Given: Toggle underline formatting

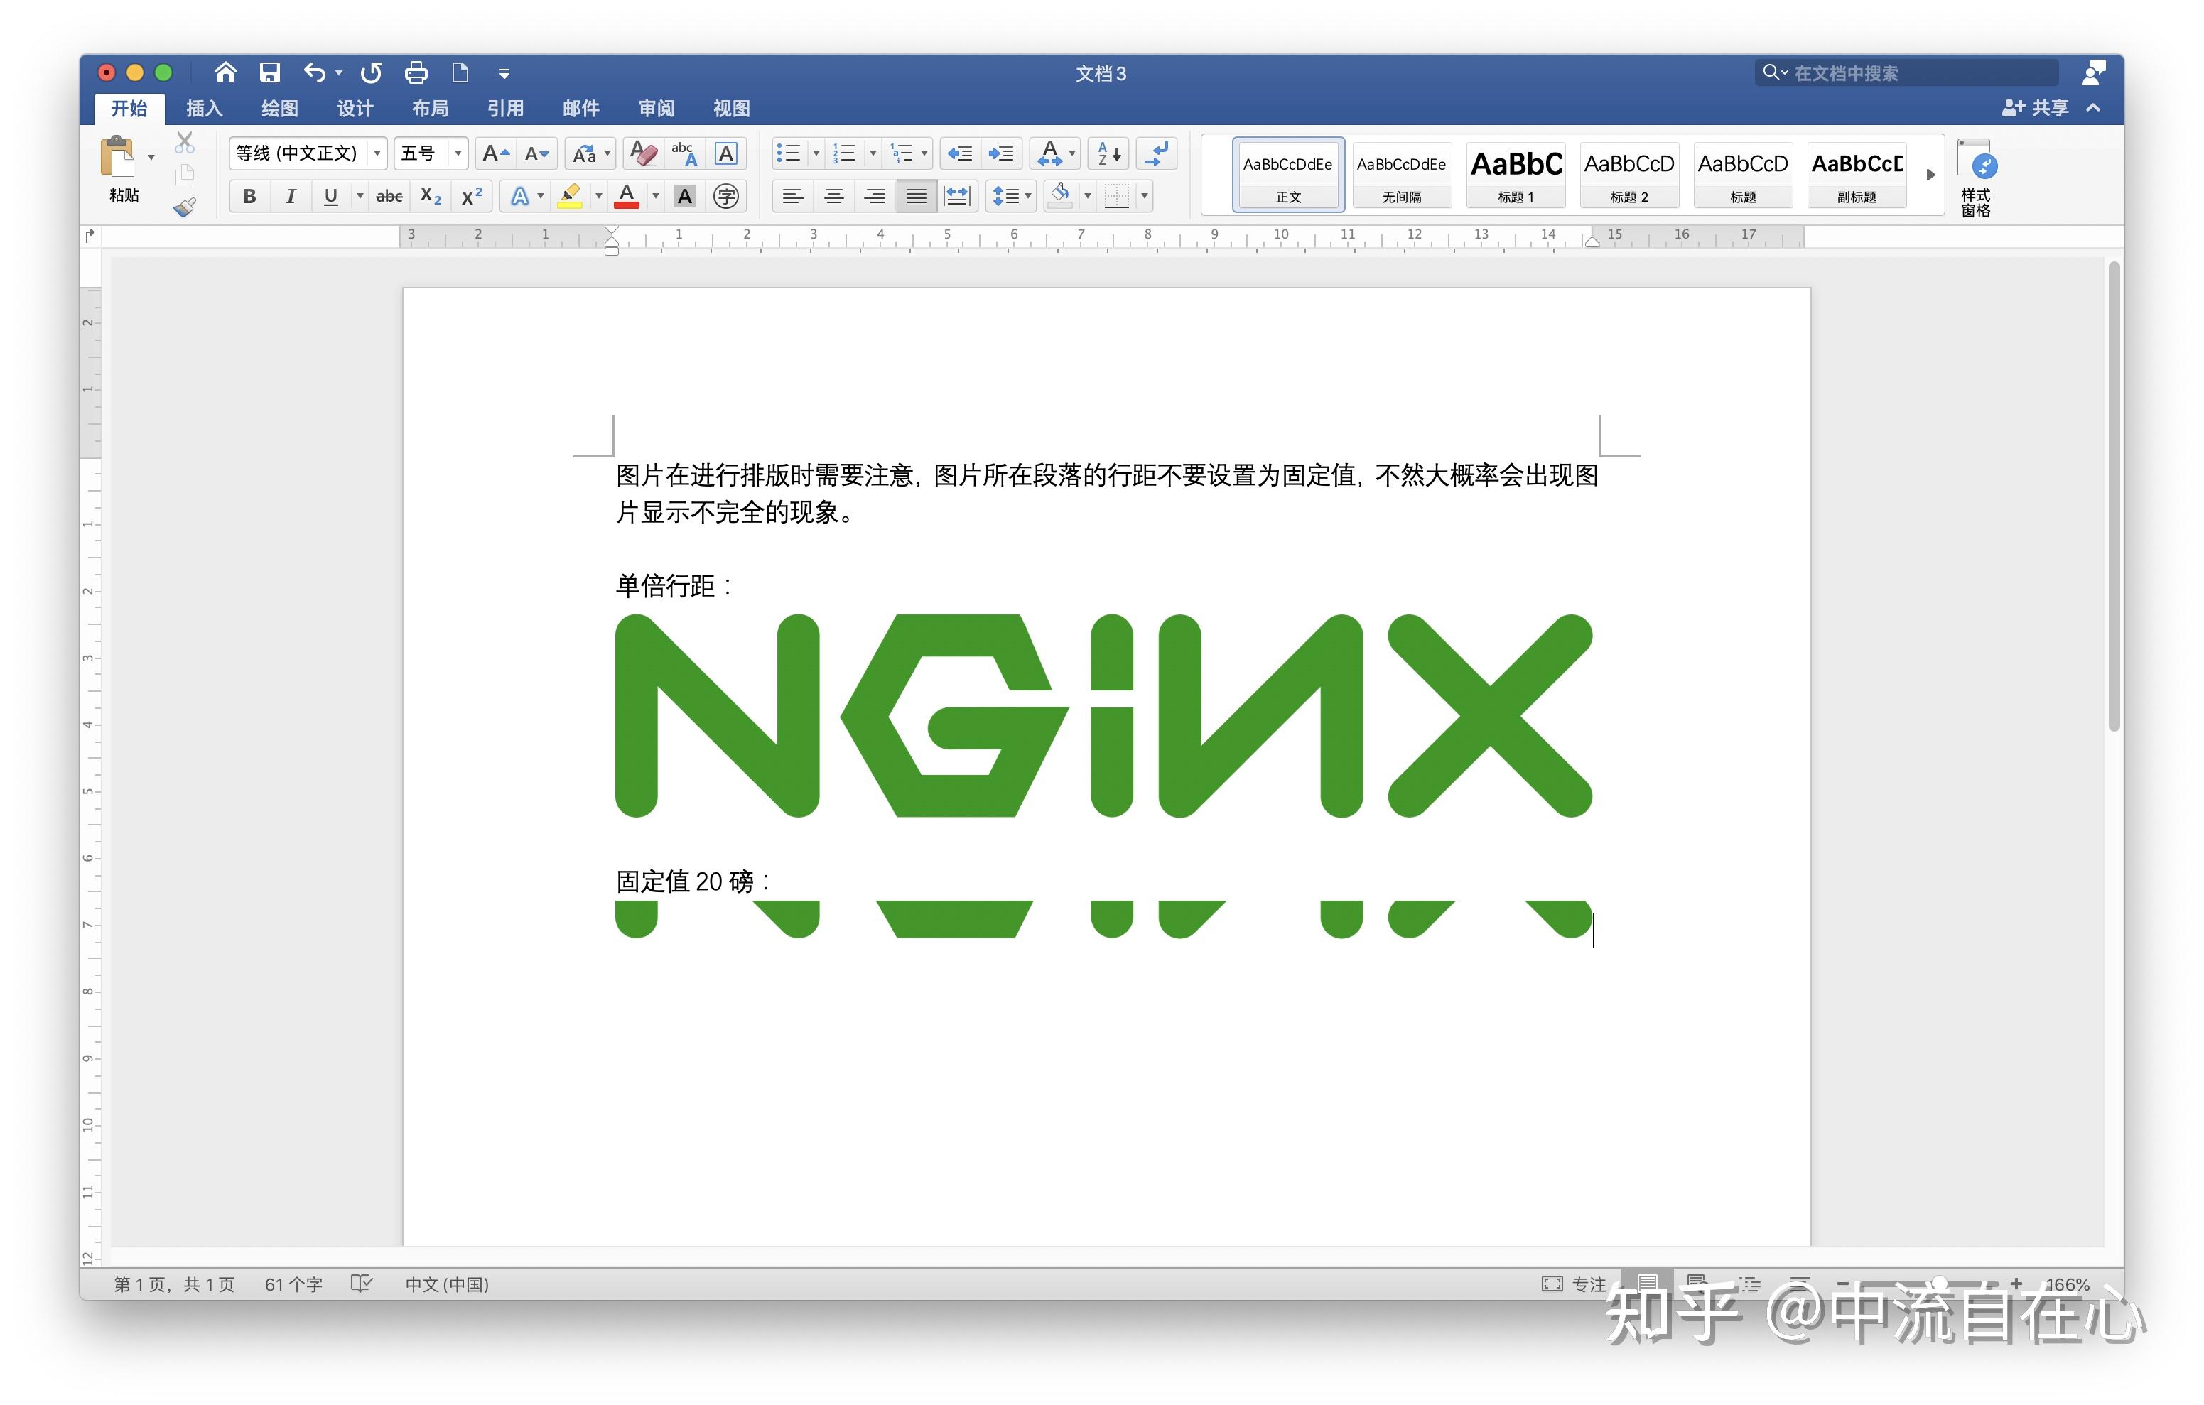Looking at the screenshot, I should tap(330, 196).
